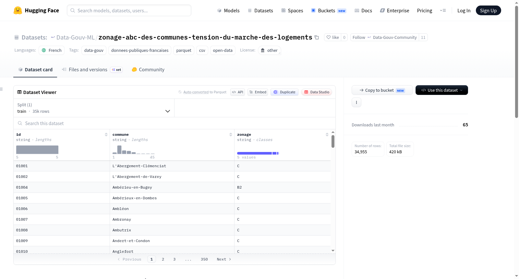The height and width of the screenshot is (279, 519).
Task: Click the Sign Up button
Action: click(x=488, y=10)
